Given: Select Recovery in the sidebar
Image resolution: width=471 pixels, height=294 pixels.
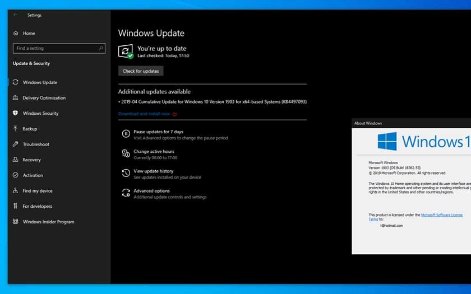Looking at the screenshot, I should pos(31,160).
